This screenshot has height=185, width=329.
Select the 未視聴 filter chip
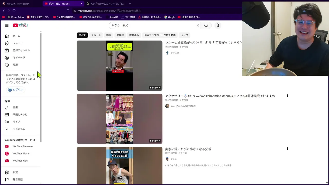[x=120, y=35]
